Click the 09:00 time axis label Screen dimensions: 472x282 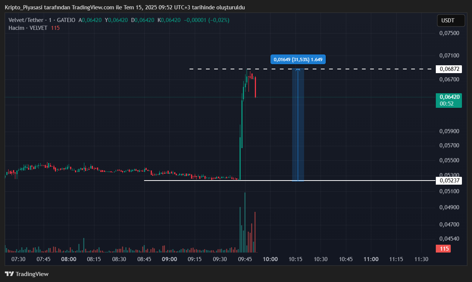pos(169,259)
